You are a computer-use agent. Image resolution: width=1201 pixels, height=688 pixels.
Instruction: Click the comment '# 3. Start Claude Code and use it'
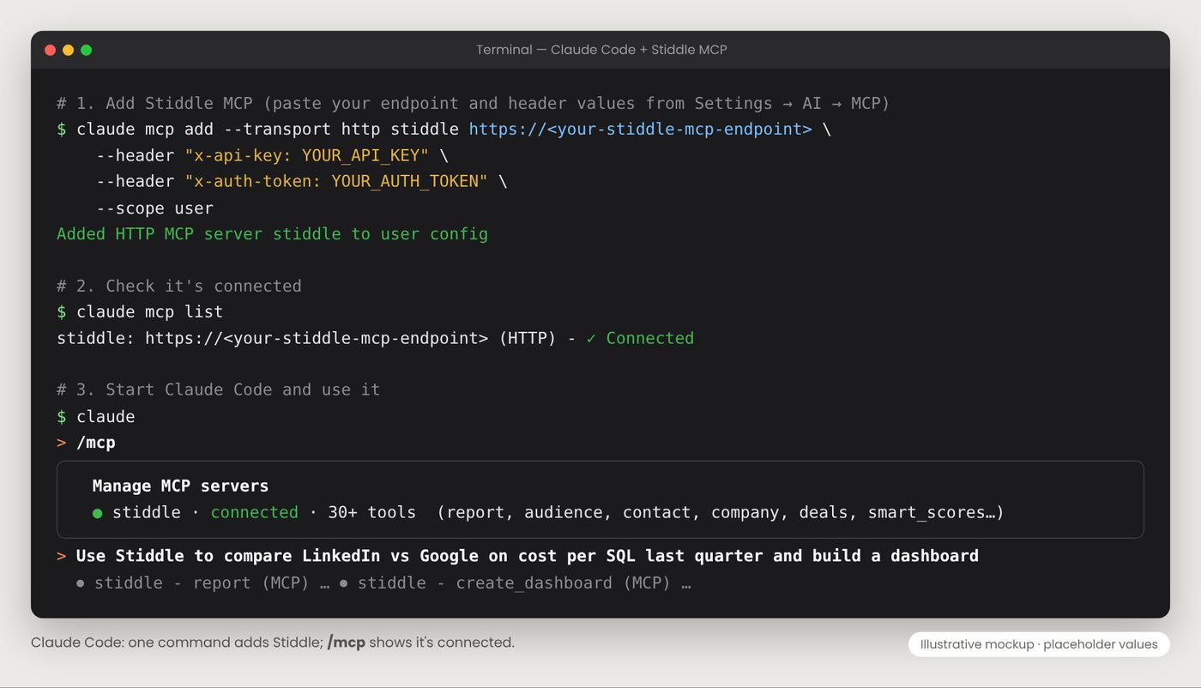(x=219, y=389)
